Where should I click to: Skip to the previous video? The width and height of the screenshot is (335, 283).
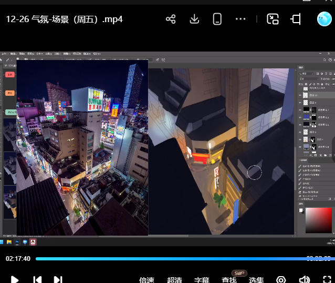37,279
